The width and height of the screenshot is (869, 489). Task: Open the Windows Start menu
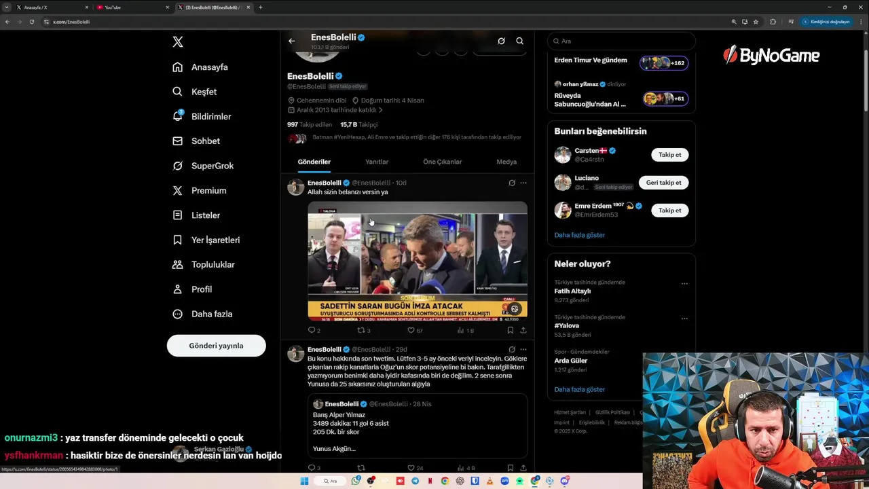click(304, 481)
